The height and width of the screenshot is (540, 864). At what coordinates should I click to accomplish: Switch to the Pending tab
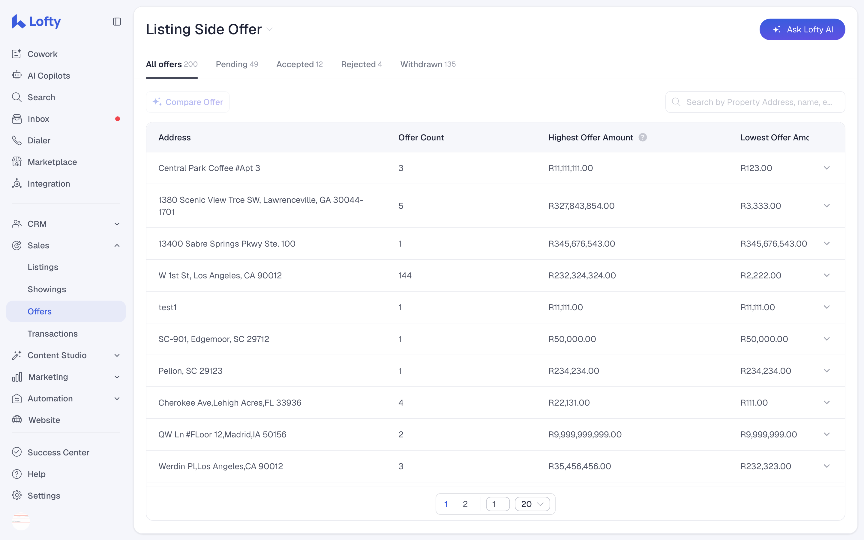[x=237, y=64]
